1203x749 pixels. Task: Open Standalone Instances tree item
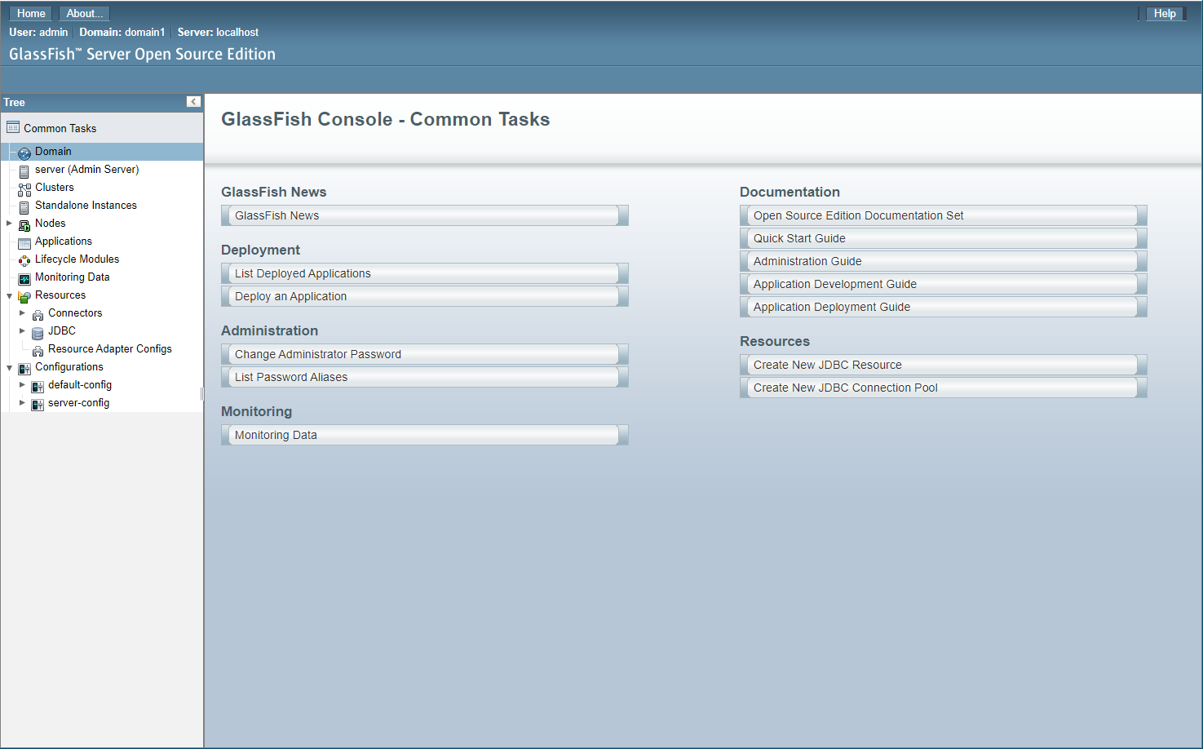pos(86,205)
